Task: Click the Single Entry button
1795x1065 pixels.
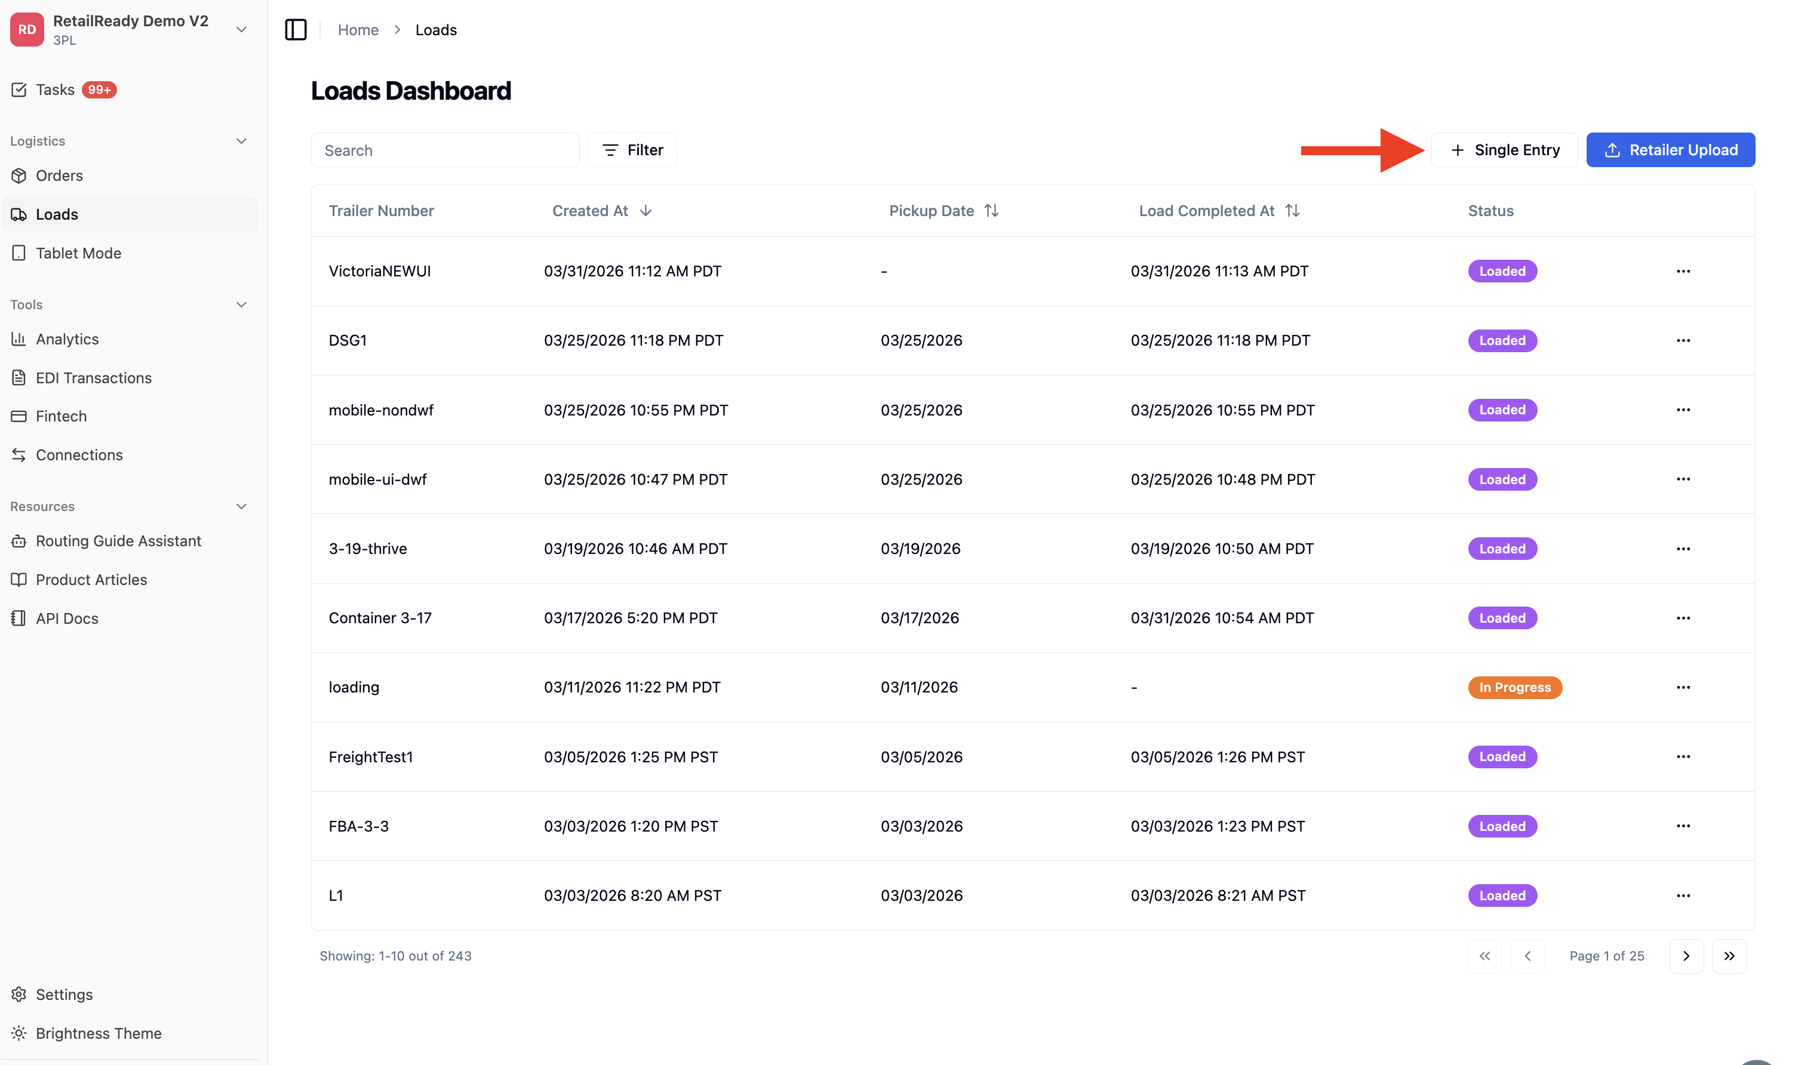Action: [1504, 150]
